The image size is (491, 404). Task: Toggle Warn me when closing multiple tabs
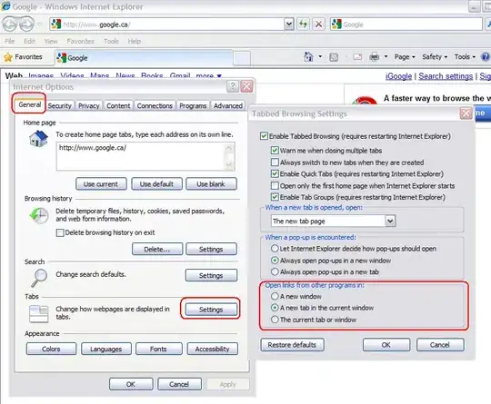(x=275, y=151)
